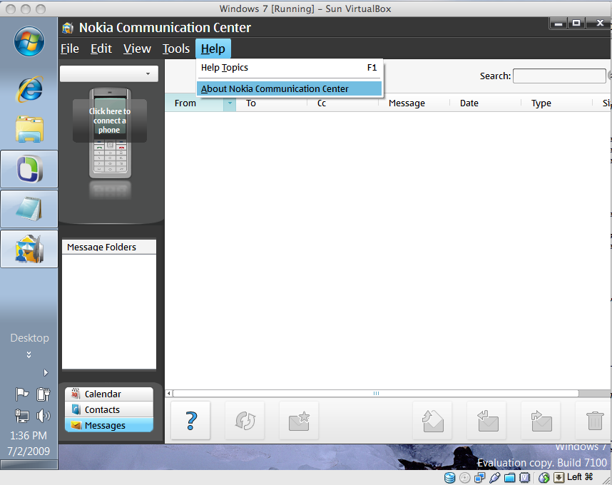Click the taskbar clock showing 1:36 PM

pos(29,436)
